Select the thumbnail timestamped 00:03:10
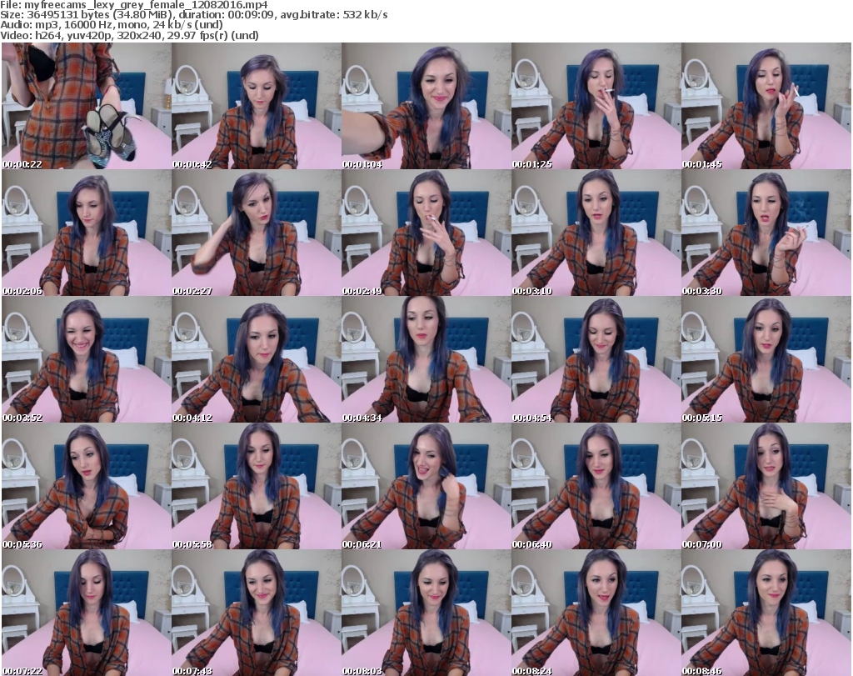This screenshot has width=853, height=676. tap(596, 233)
